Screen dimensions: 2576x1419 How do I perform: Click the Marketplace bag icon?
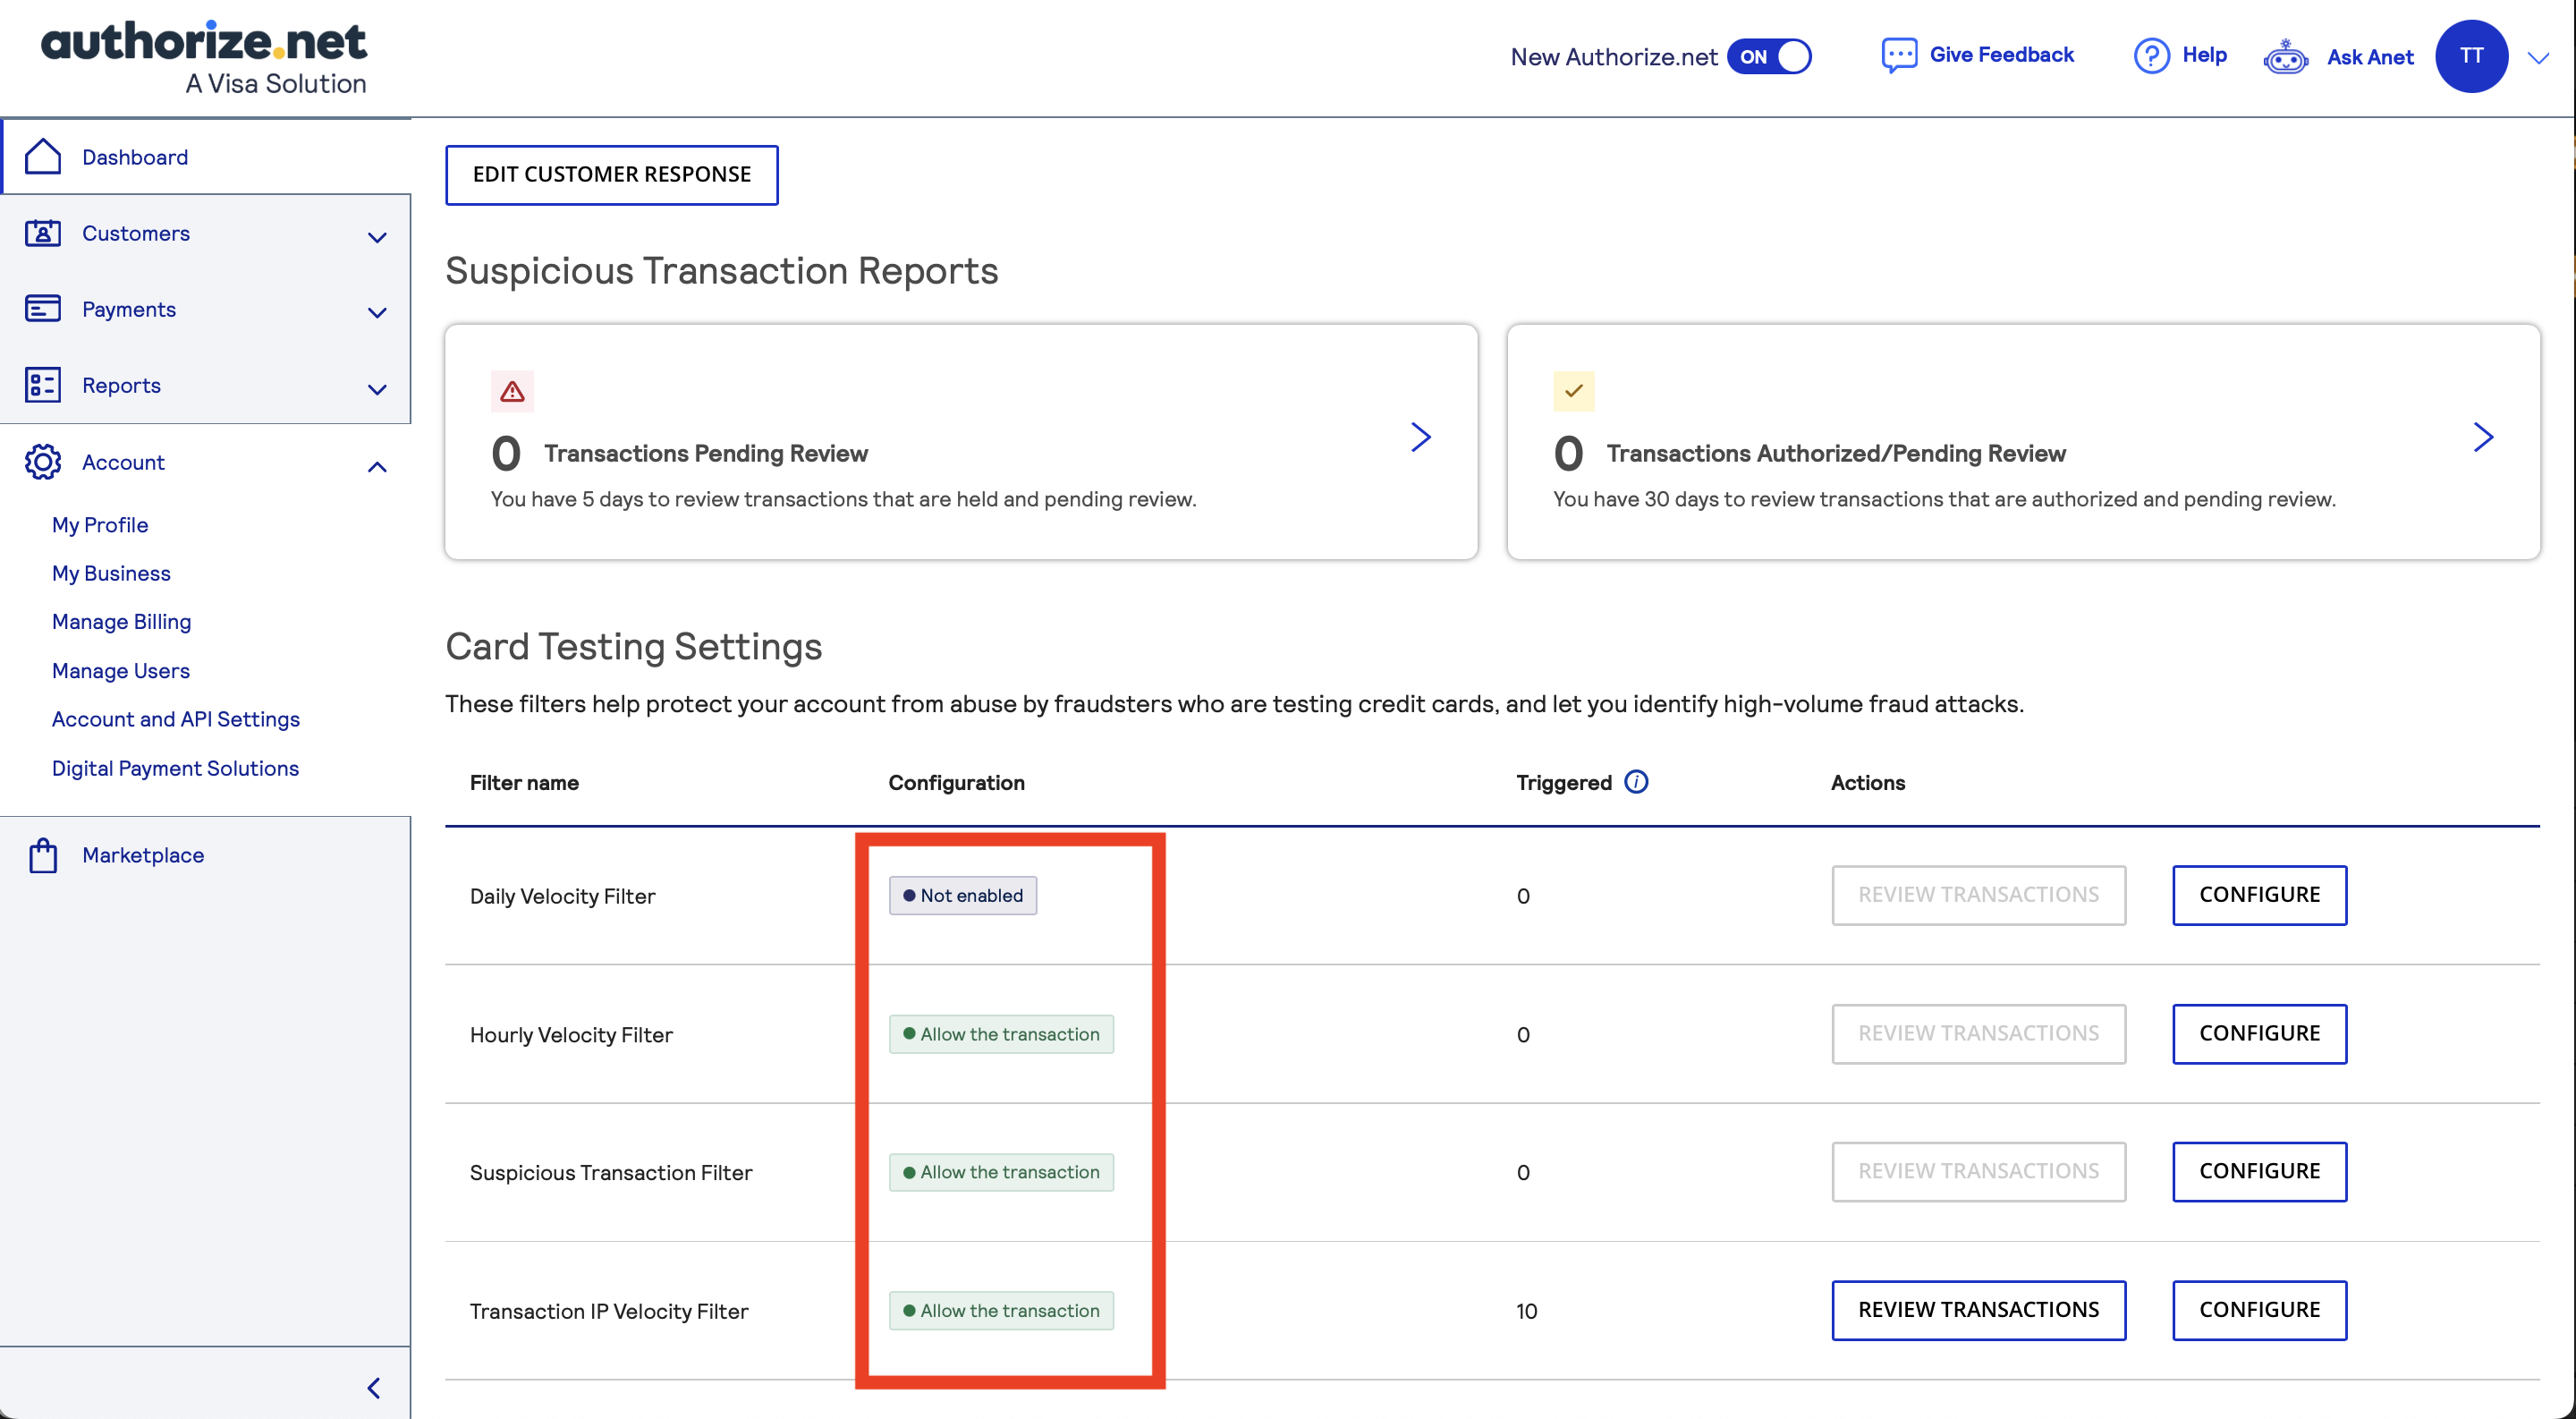42,855
